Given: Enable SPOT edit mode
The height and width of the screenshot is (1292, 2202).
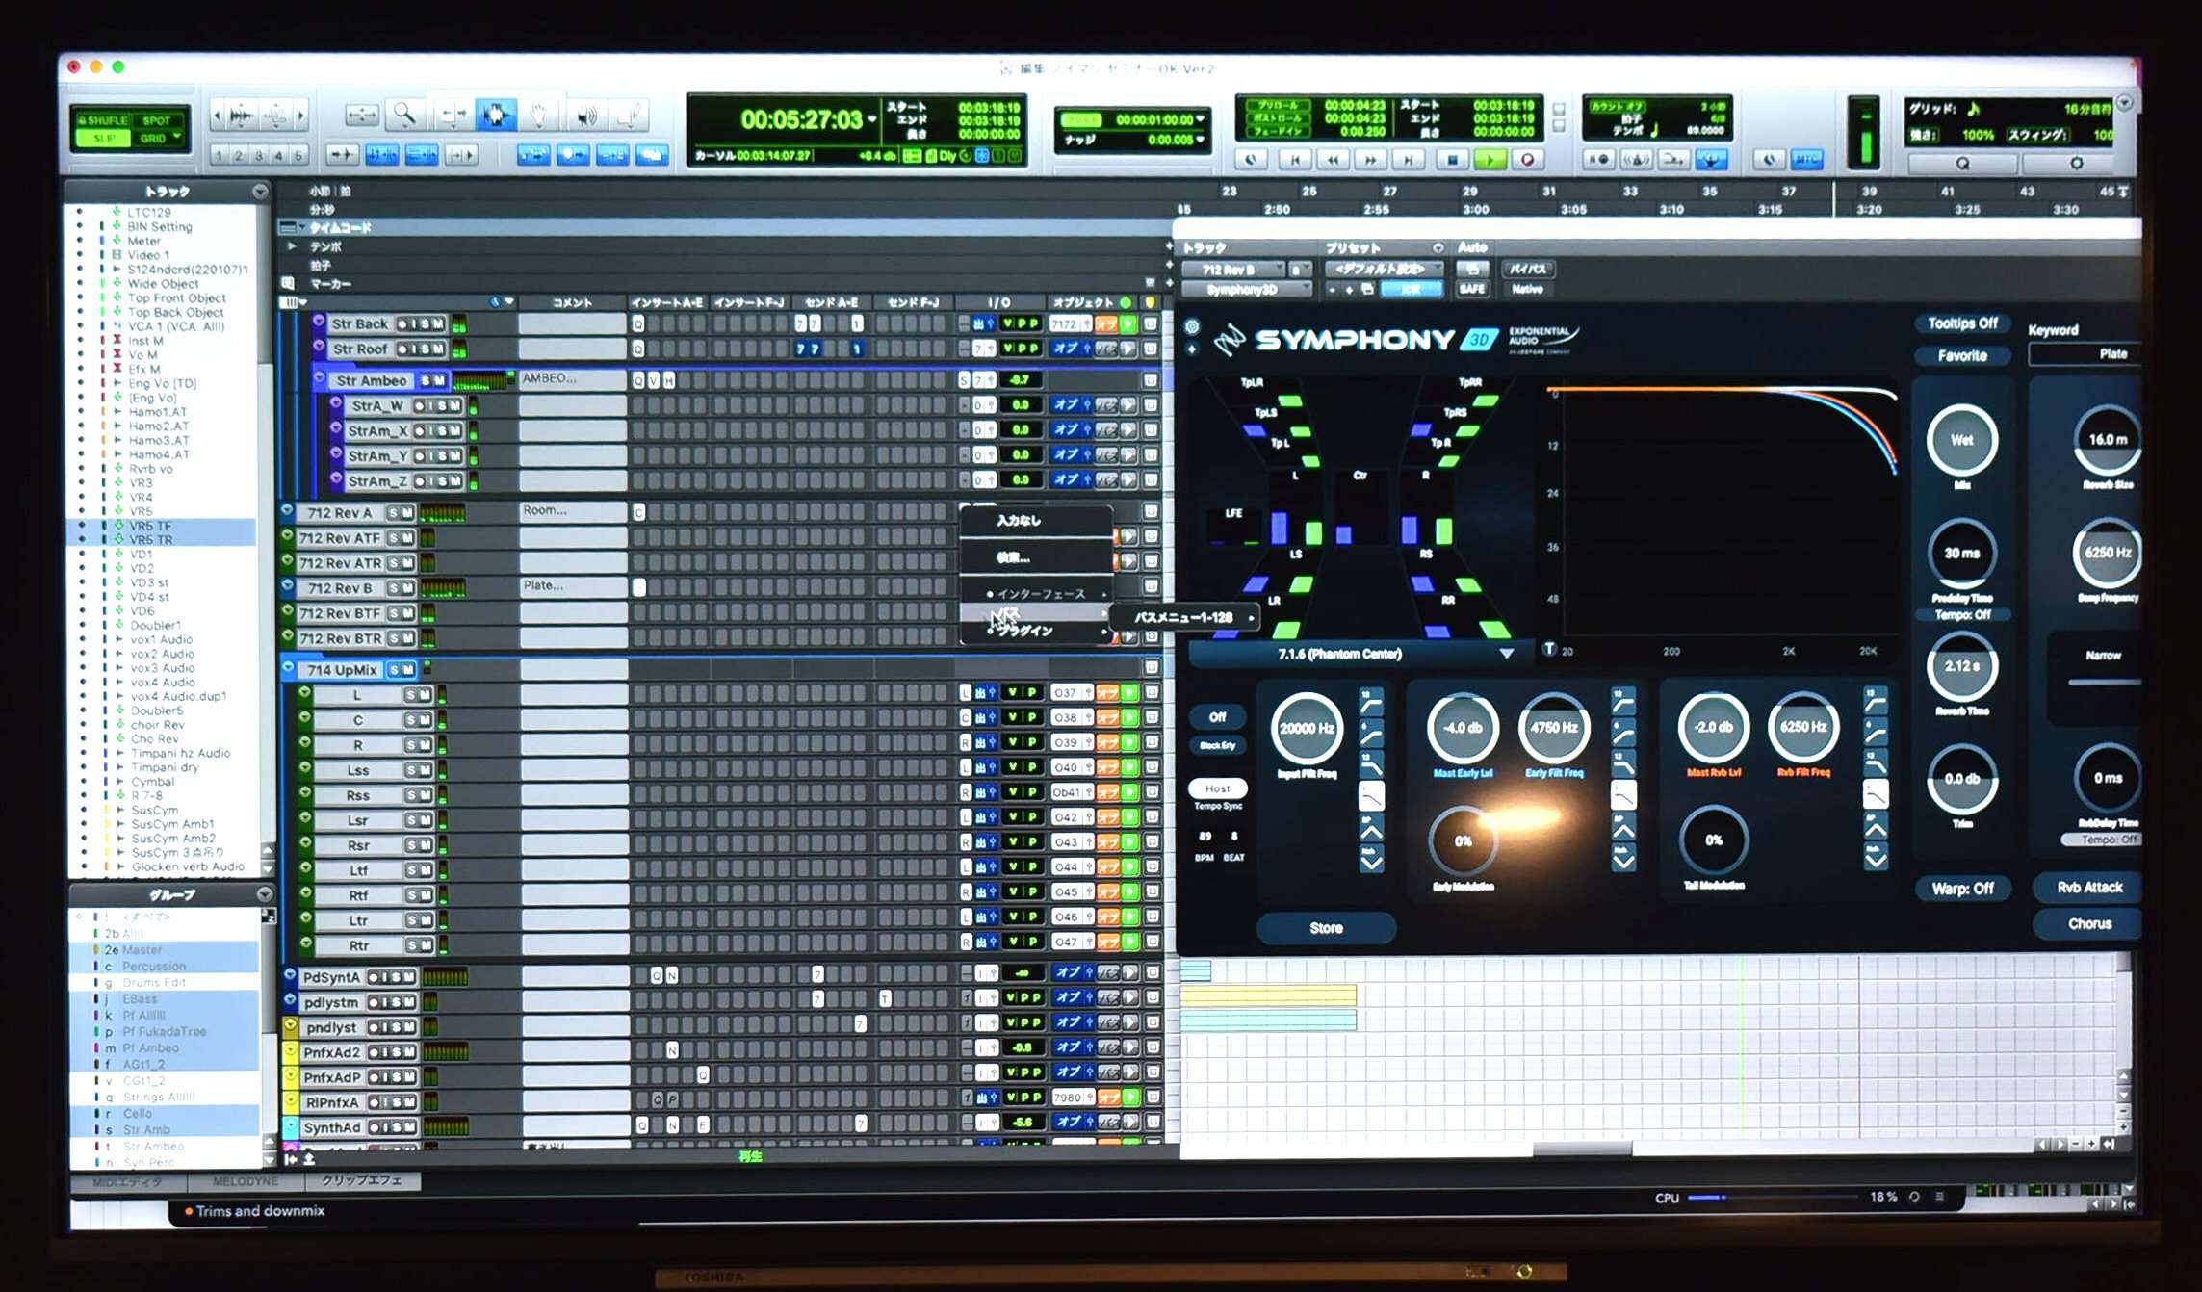Looking at the screenshot, I should click(x=156, y=120).
